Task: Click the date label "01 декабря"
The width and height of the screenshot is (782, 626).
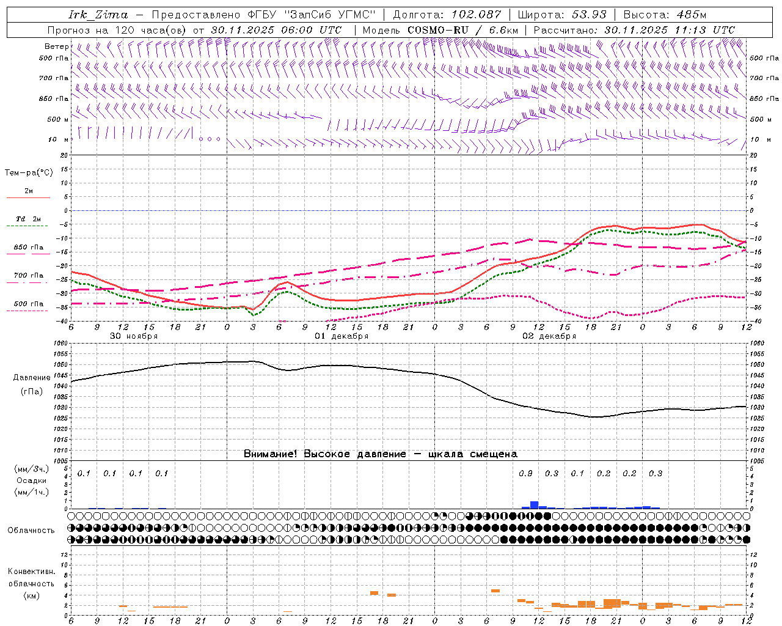Action: tap(342, 336)
